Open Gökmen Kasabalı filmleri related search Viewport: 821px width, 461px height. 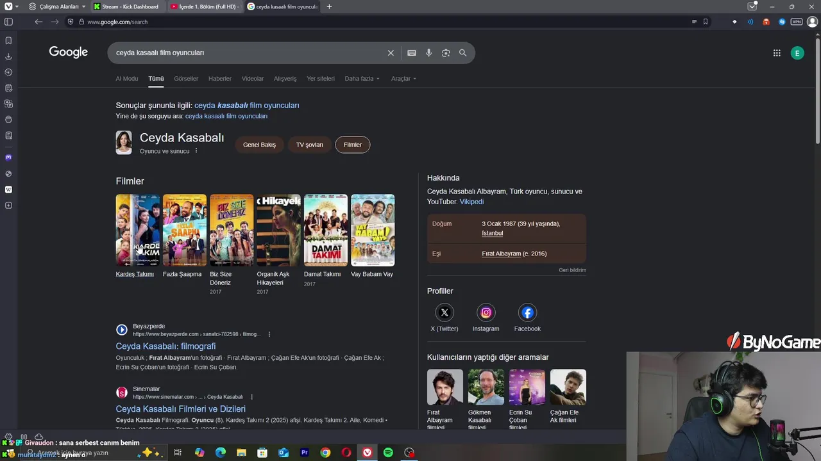(486, 399)
